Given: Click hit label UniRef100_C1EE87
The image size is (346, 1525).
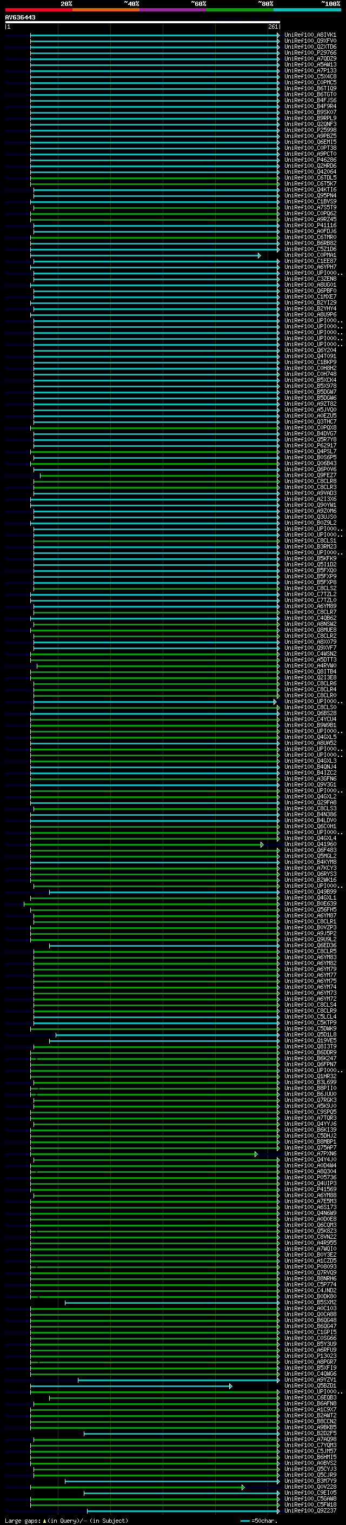Looking at the screenshot, I should [x=310, y=261].
